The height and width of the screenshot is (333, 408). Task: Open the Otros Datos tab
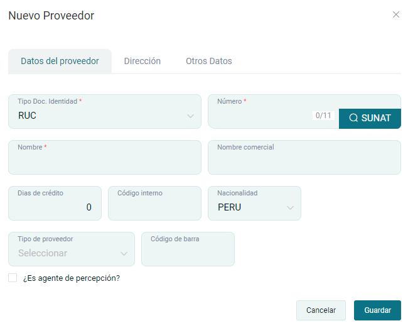click(x=209, y=61)
